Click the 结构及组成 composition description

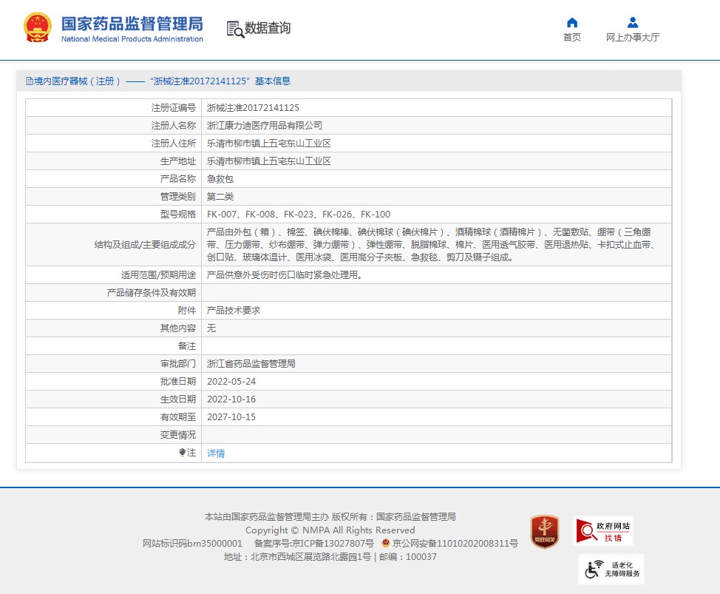[x=431, y=244]
